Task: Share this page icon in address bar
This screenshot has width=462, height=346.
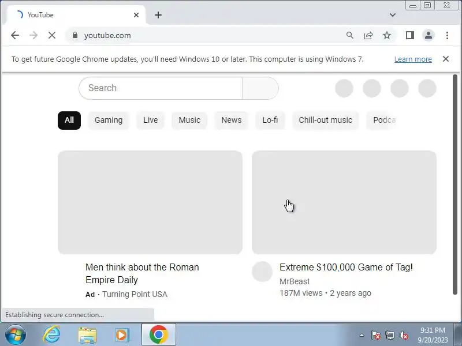Action: [x=368, y=35]
